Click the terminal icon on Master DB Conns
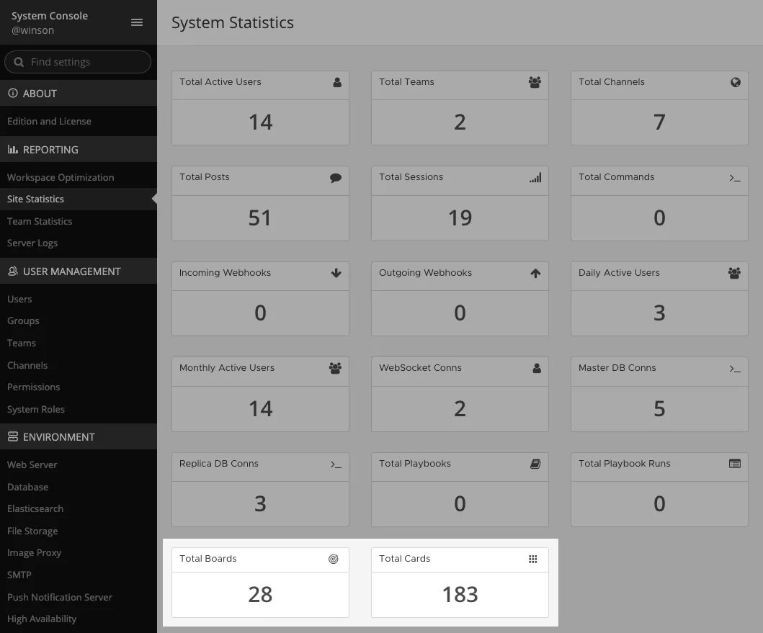The image size is (763, 633). (735, 369)
